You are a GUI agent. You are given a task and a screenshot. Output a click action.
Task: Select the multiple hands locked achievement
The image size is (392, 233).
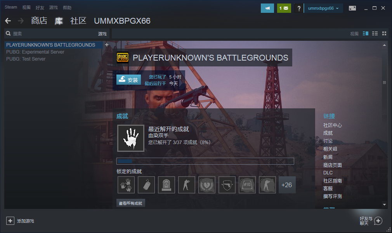coord(126,185)
